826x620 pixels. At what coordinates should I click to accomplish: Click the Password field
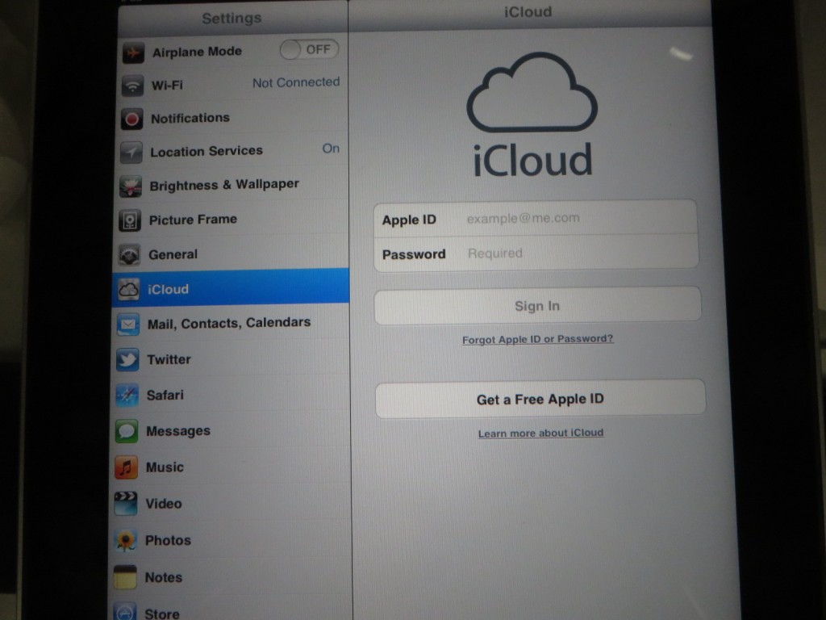pos(536,253)
